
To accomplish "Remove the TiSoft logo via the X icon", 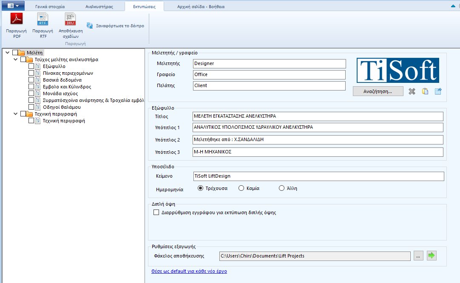I will (412, 91).
